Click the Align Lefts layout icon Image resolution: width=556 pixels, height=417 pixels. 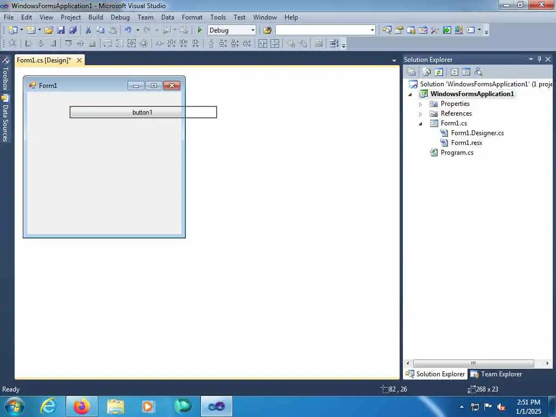(x=29, y=43)
